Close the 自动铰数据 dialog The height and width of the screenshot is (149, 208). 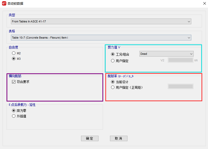[x=205, y=3]
